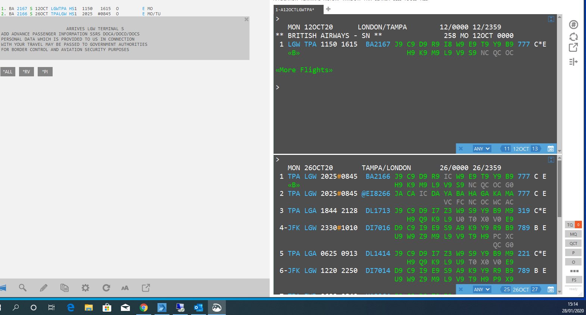Click the *ALL button
The height and width of the screenshot is (315, 586).
(8, 71)
